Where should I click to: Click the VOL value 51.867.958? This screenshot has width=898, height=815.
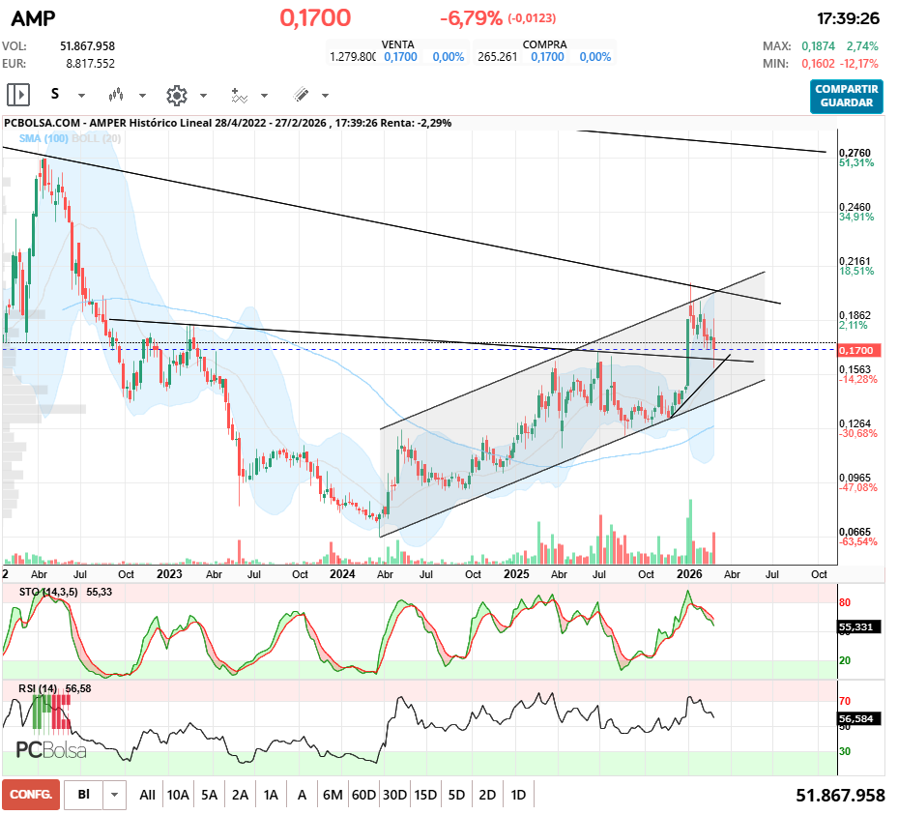[88, 45]
